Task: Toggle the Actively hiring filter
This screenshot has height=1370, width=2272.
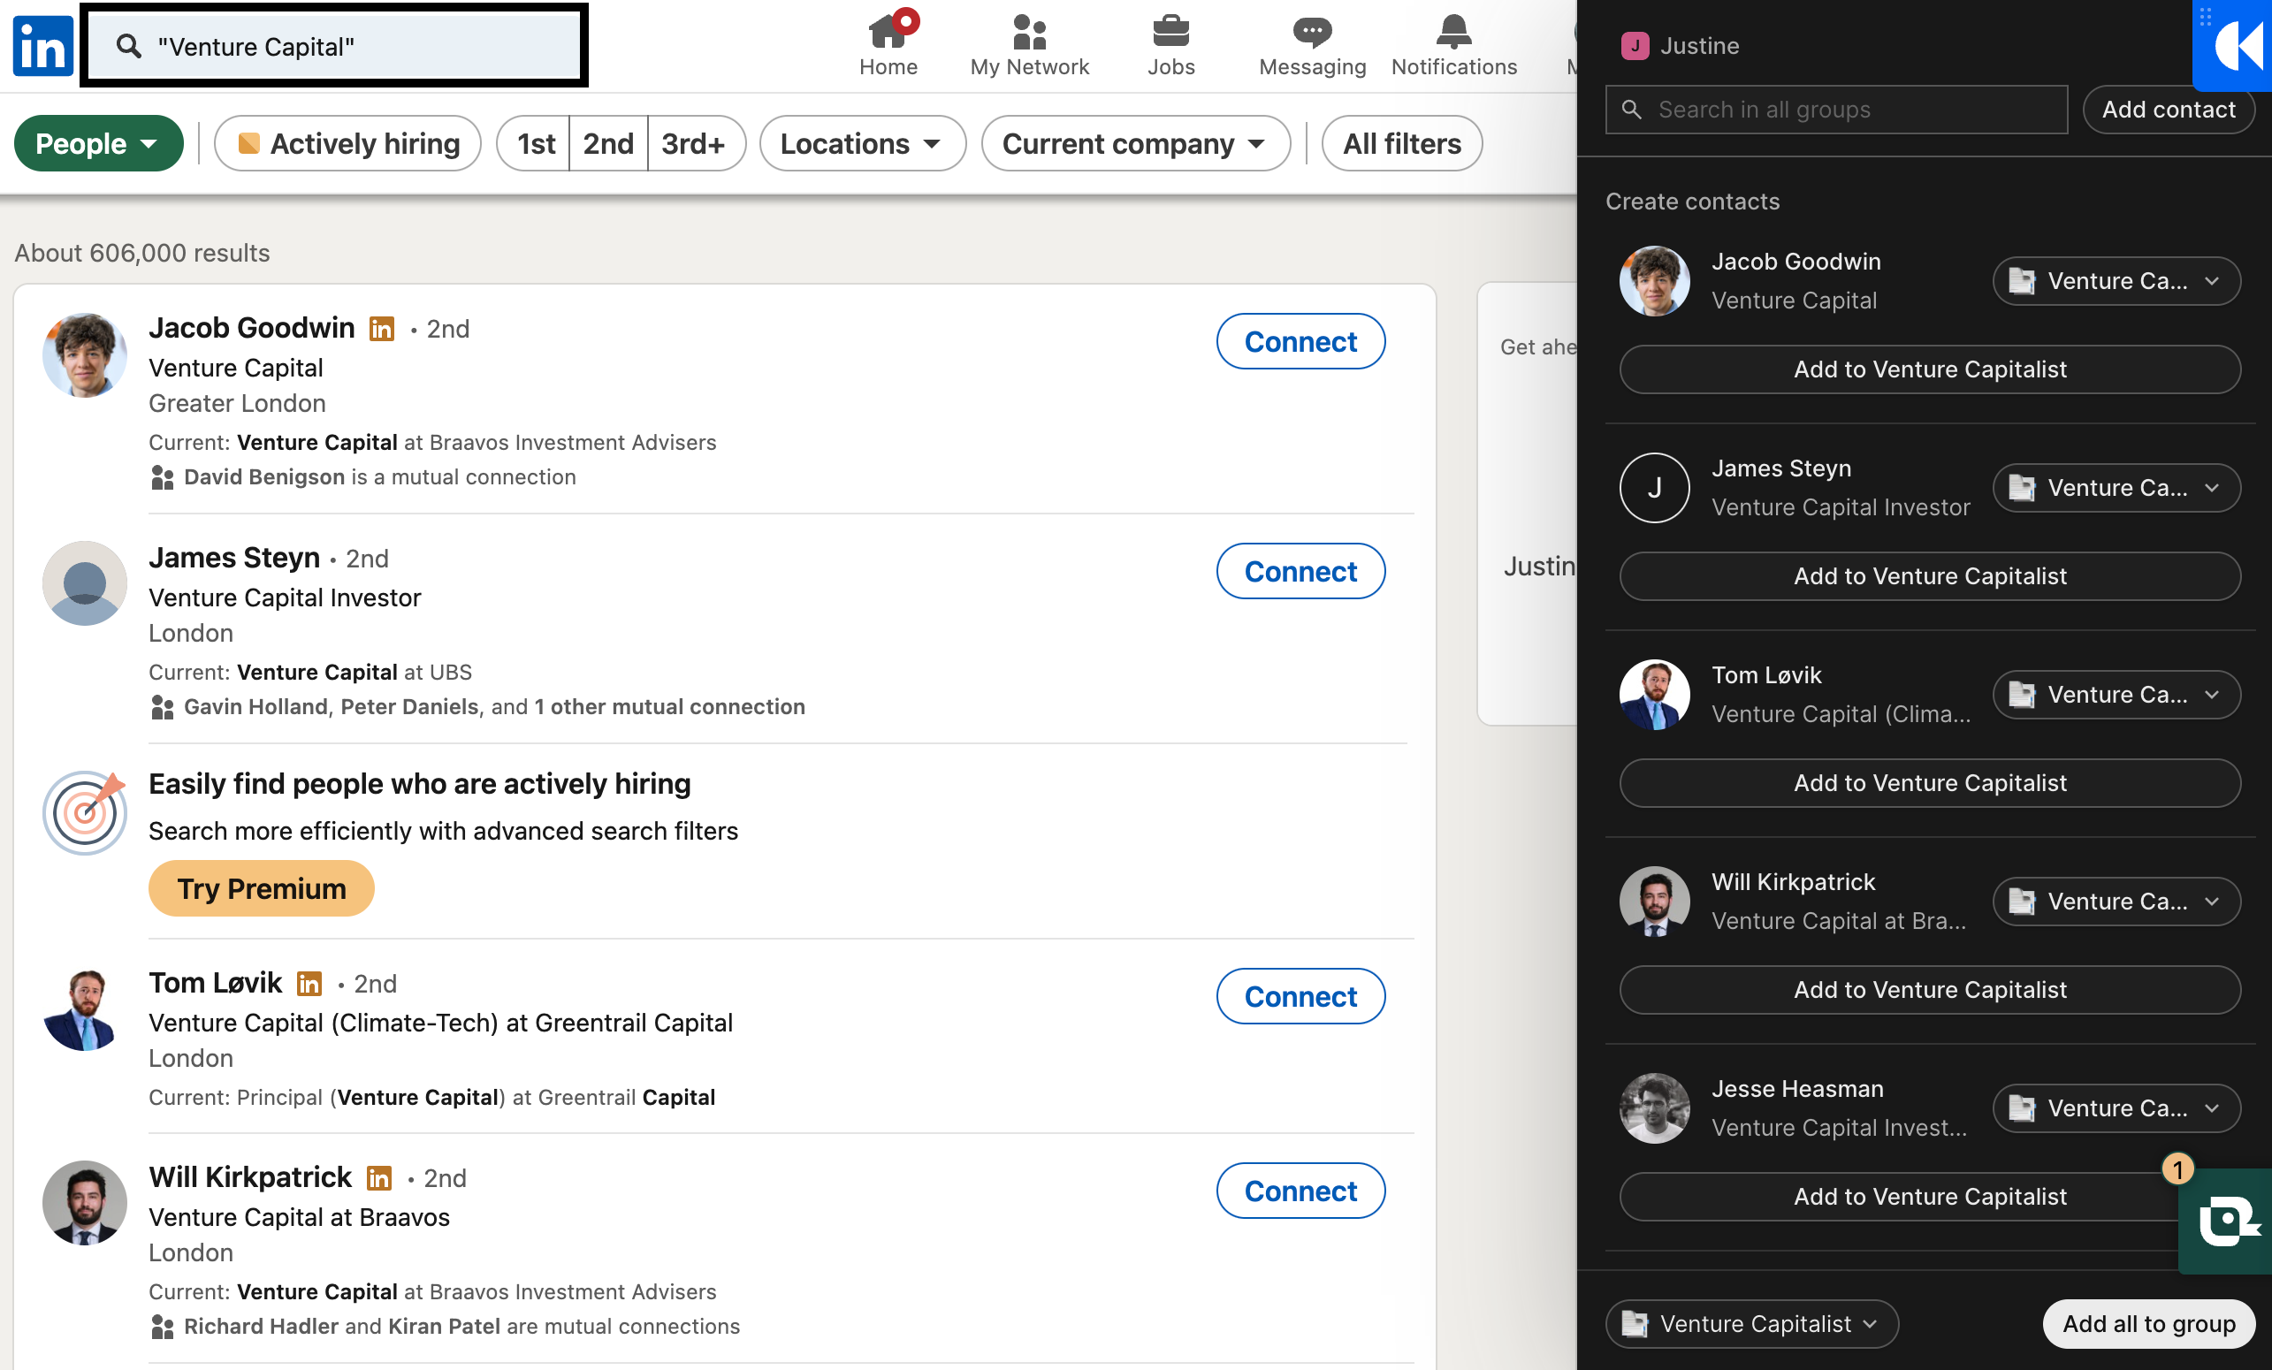Action: 347,144
